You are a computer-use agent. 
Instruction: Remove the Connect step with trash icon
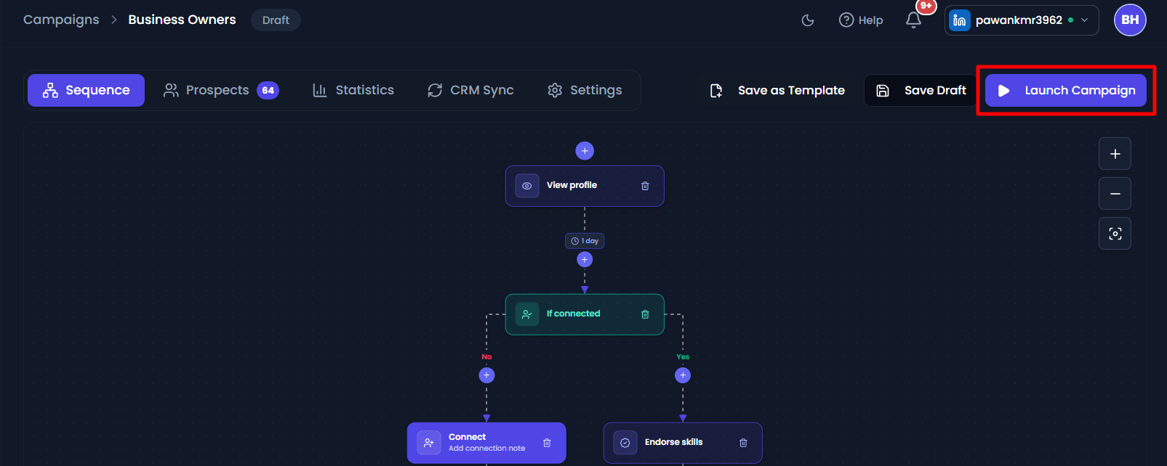(x=547, y=443)
